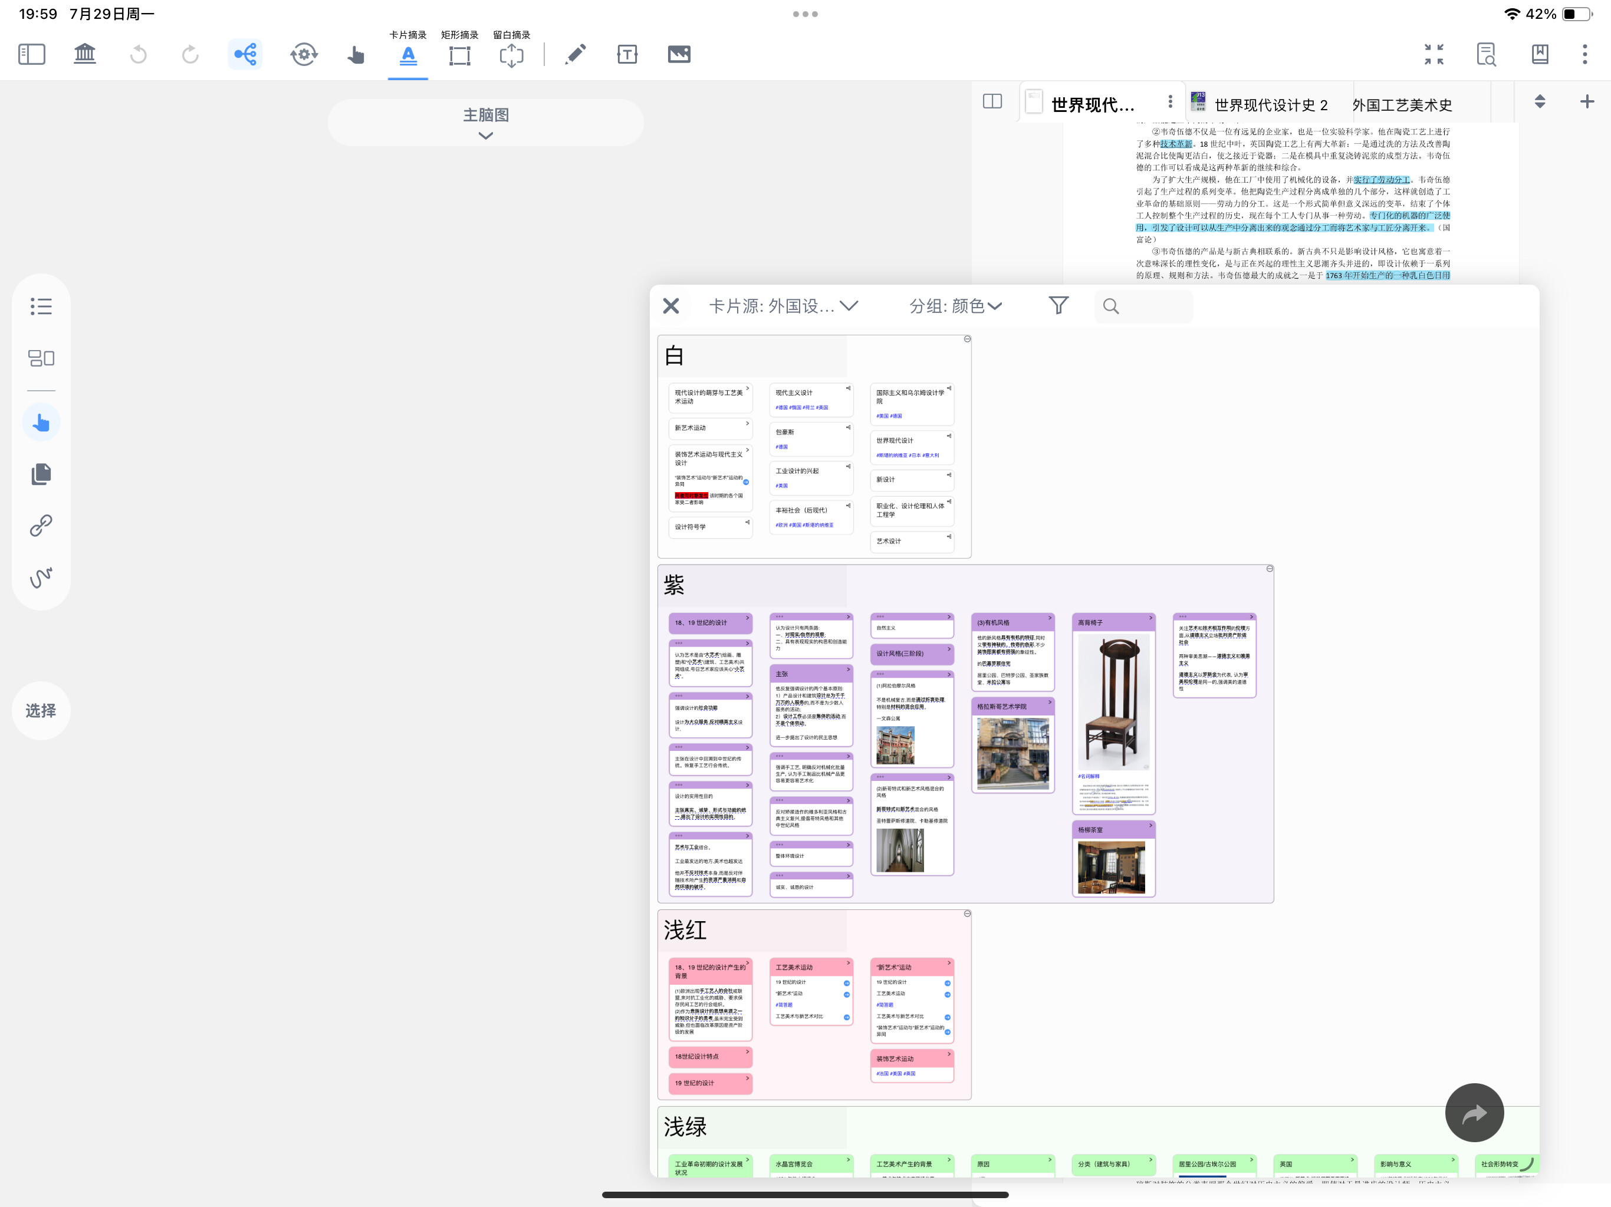Open the 工艺美术运动 pink card
This screenshot has width=1611, height=1207.
[x=811, y=991]
